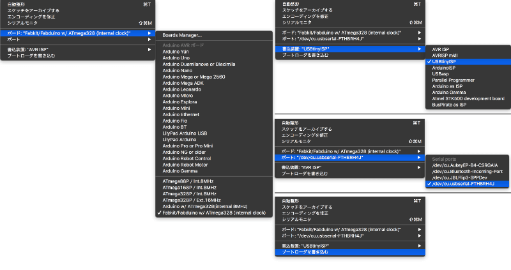Pick the Arduino Fio board

(214, 121)
